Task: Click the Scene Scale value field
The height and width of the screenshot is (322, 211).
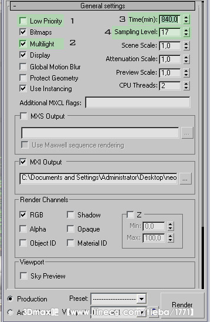Action: tap(170, 46)
